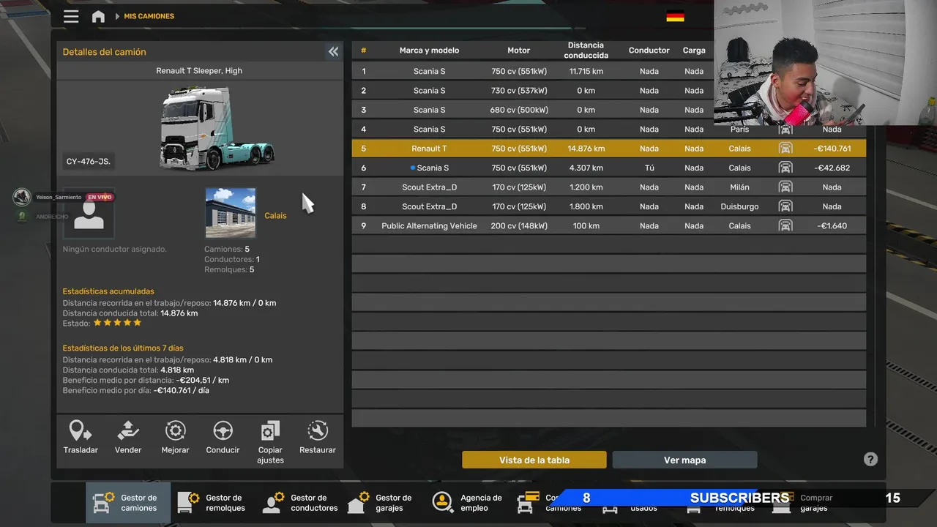Click the empty driver portrait slot
Screen dimensions: 937x527
click(89, 214)
